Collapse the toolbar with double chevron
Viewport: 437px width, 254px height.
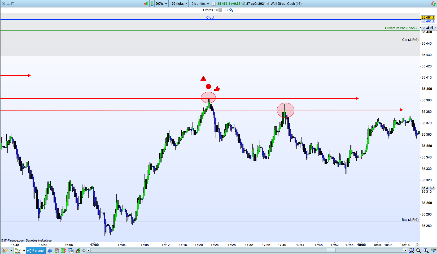84,251
